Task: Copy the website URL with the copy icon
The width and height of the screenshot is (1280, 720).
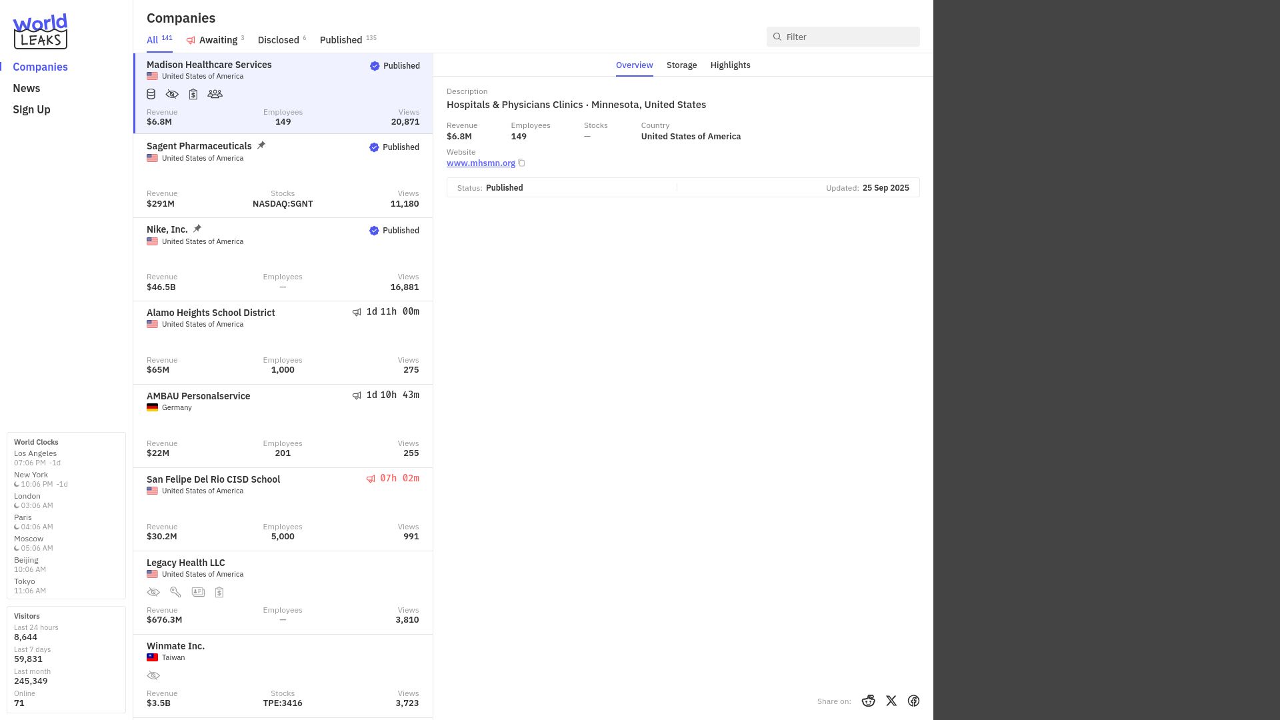Action: coord(522,163)
